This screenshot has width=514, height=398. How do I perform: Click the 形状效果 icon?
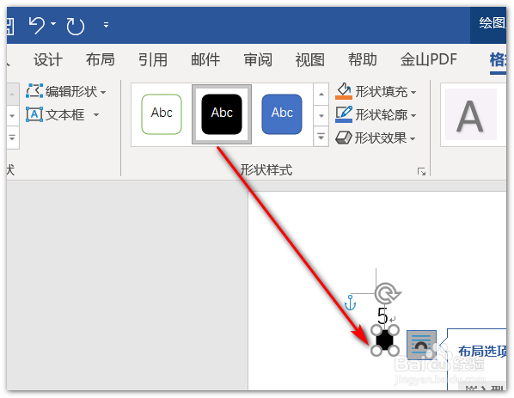344,138
